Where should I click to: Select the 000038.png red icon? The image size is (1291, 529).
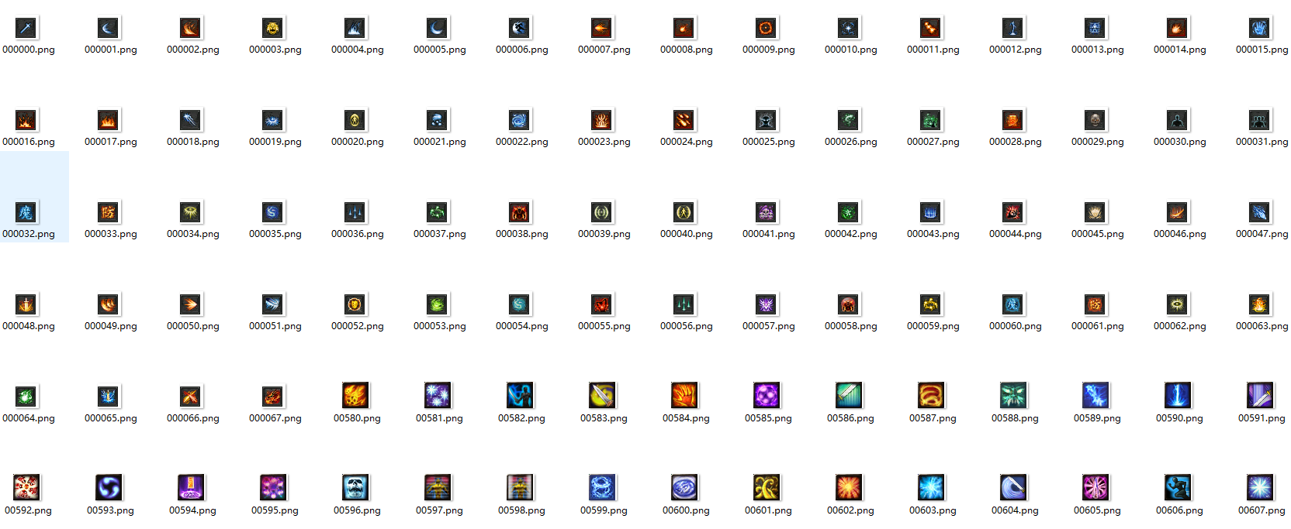(520, 213)
